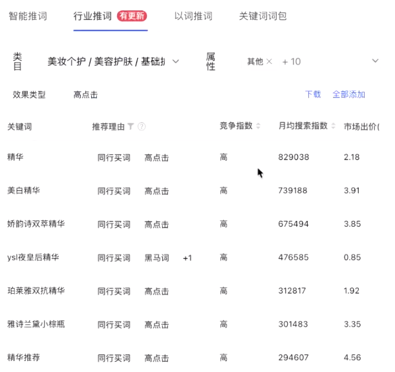Click market bid value 1.92

pyautogui.click(x=352, y=291)
